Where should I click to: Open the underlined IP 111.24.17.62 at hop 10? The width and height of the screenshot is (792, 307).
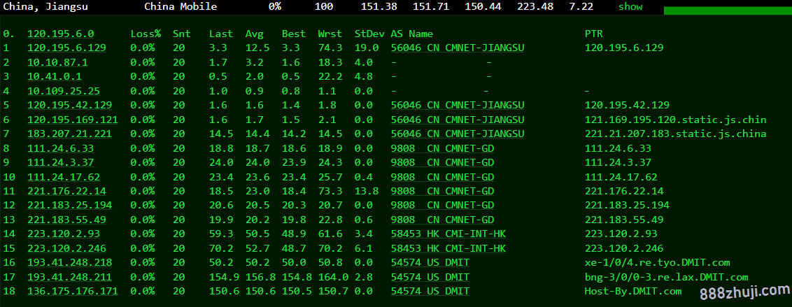tap(64, 177)
